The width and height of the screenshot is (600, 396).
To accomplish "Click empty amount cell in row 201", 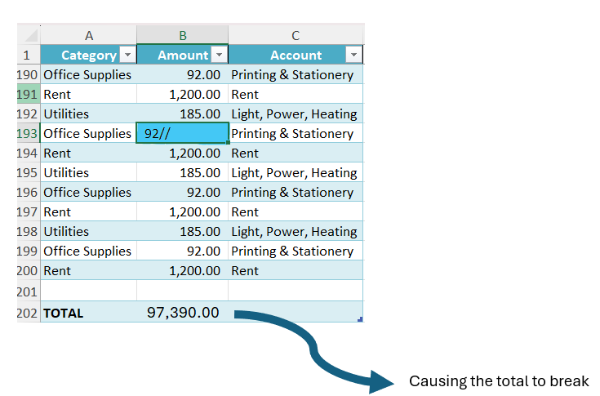I will click(183, 291).
